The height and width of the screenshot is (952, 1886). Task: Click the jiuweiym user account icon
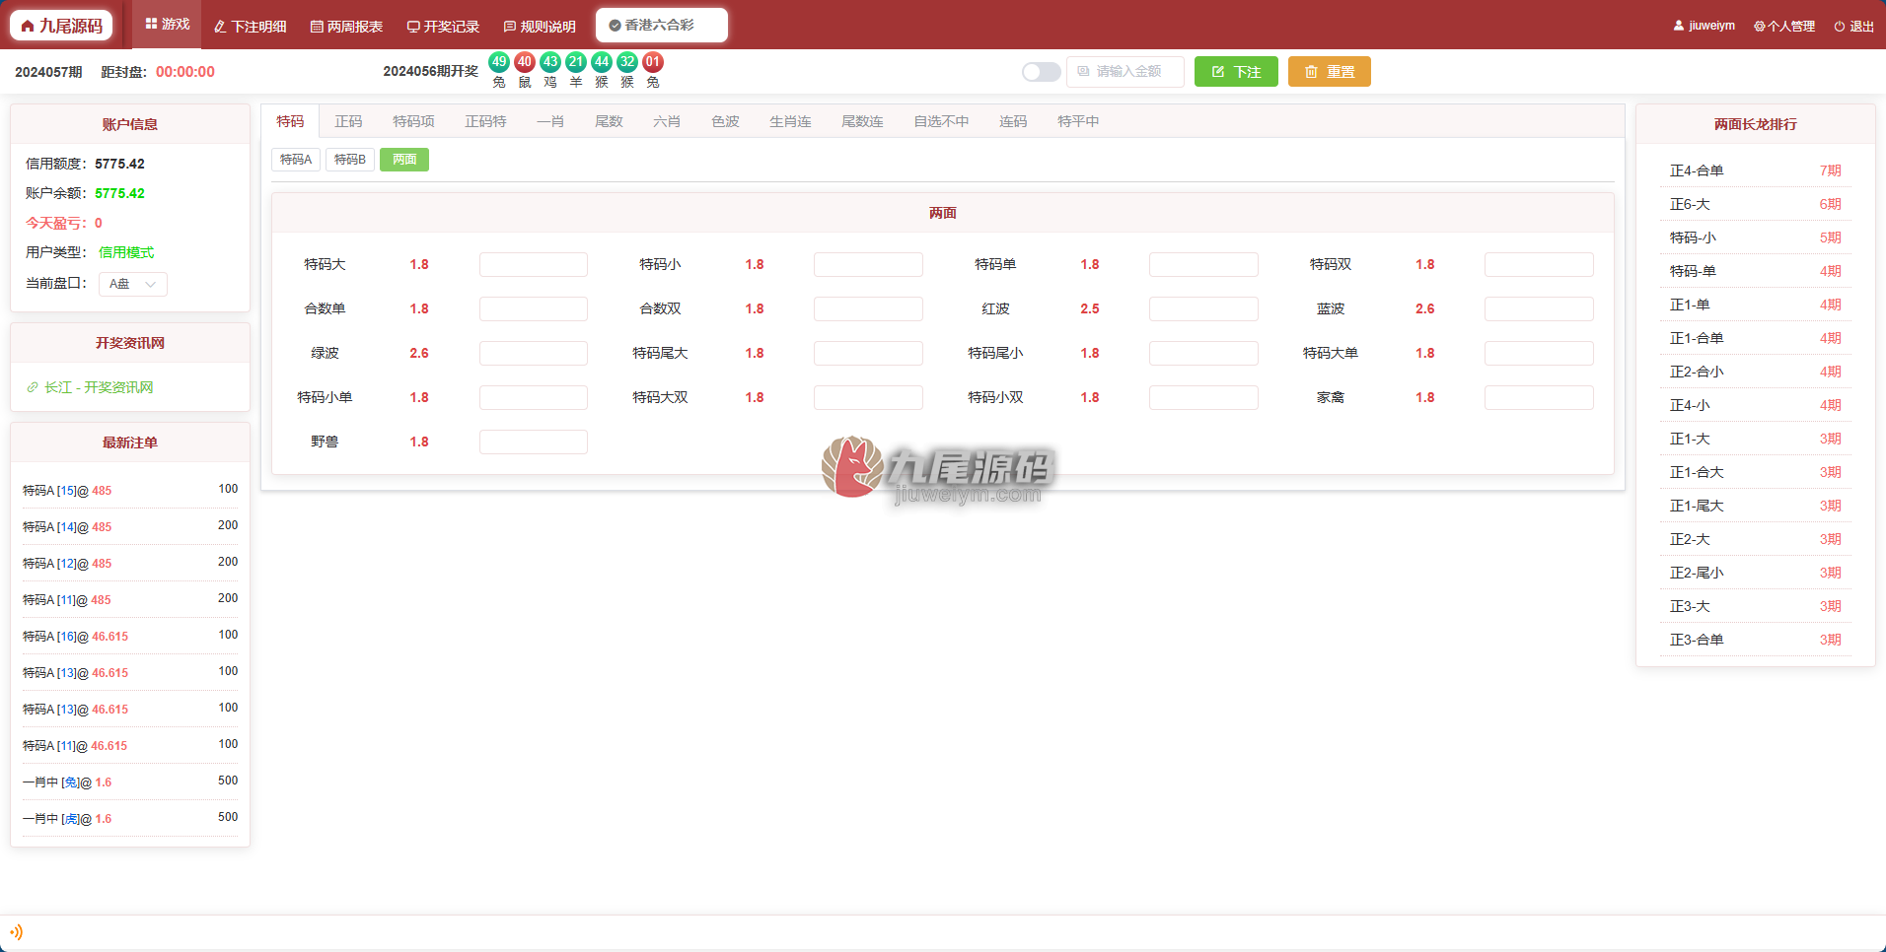(1679, 26)
